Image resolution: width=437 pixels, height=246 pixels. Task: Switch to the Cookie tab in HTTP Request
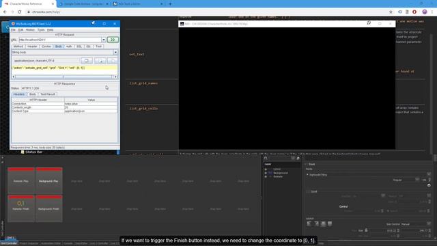(46, 46)
